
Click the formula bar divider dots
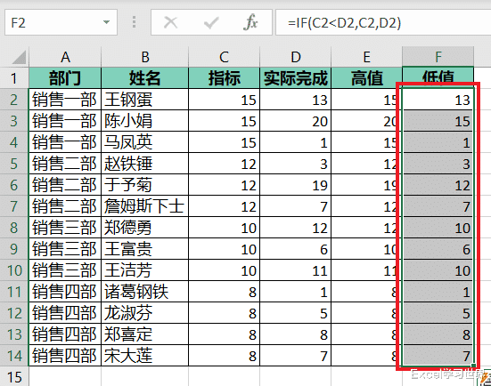point(134,22)
